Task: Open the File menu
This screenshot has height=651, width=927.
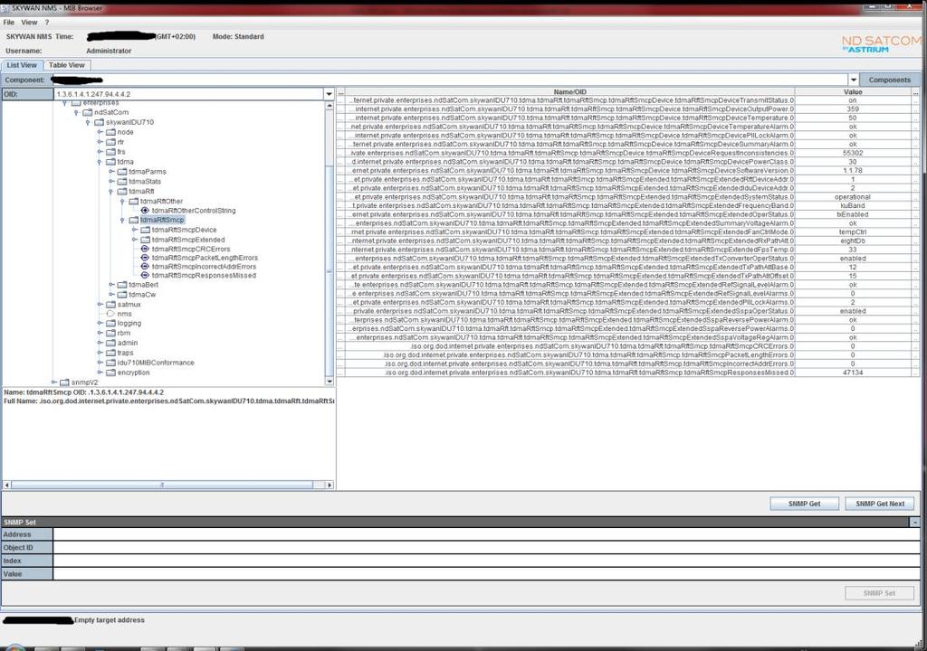Action: point(9,23)
